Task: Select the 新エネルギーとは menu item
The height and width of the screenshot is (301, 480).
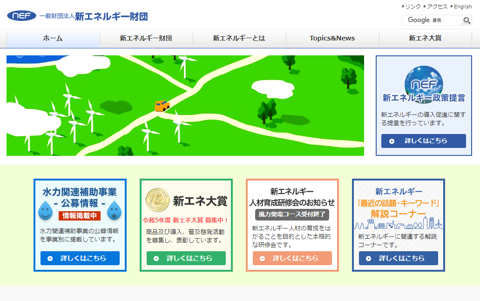Action: [x=239, y=39]
